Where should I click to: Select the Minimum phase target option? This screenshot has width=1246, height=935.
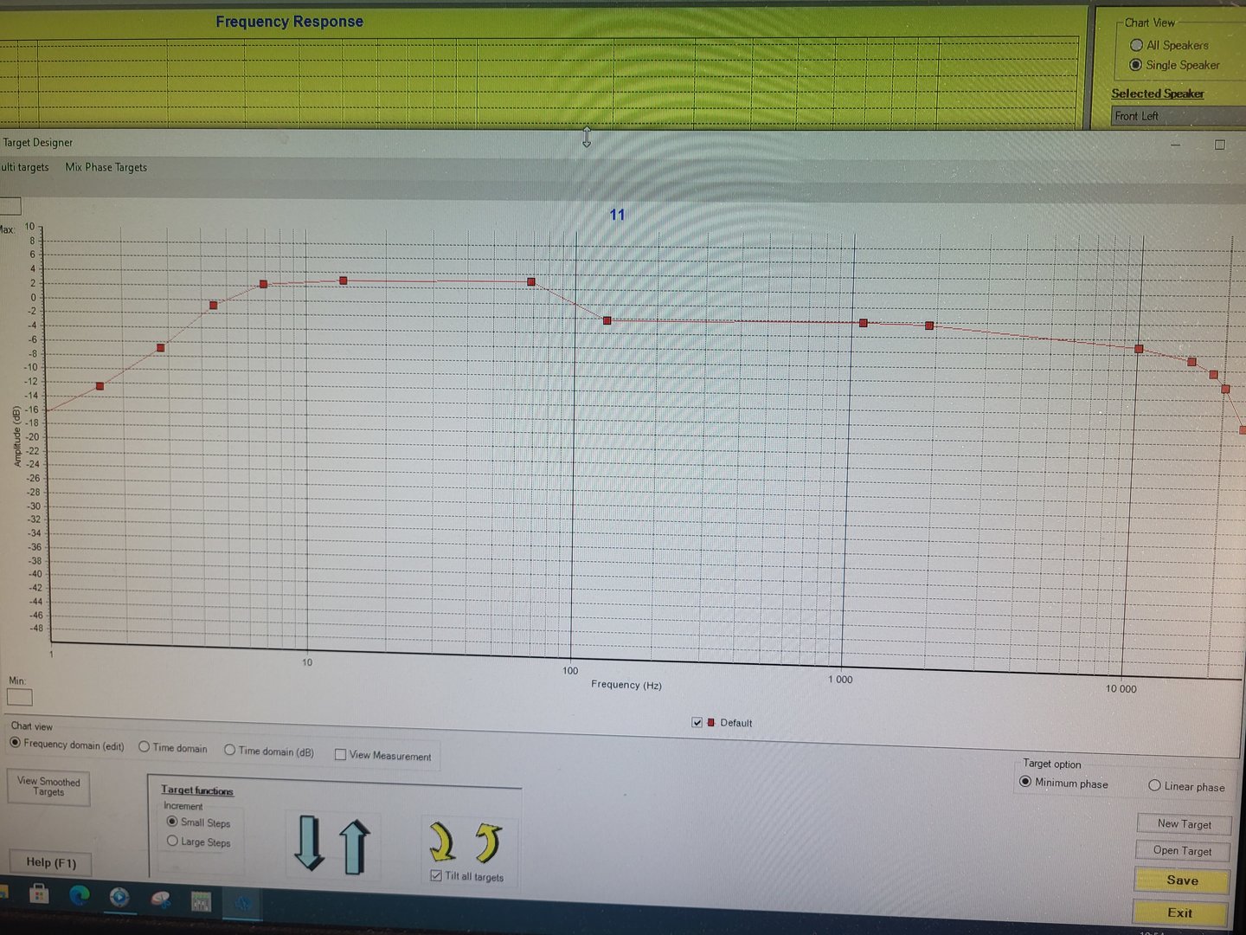pyautogui.click(x=1025, y=782)
